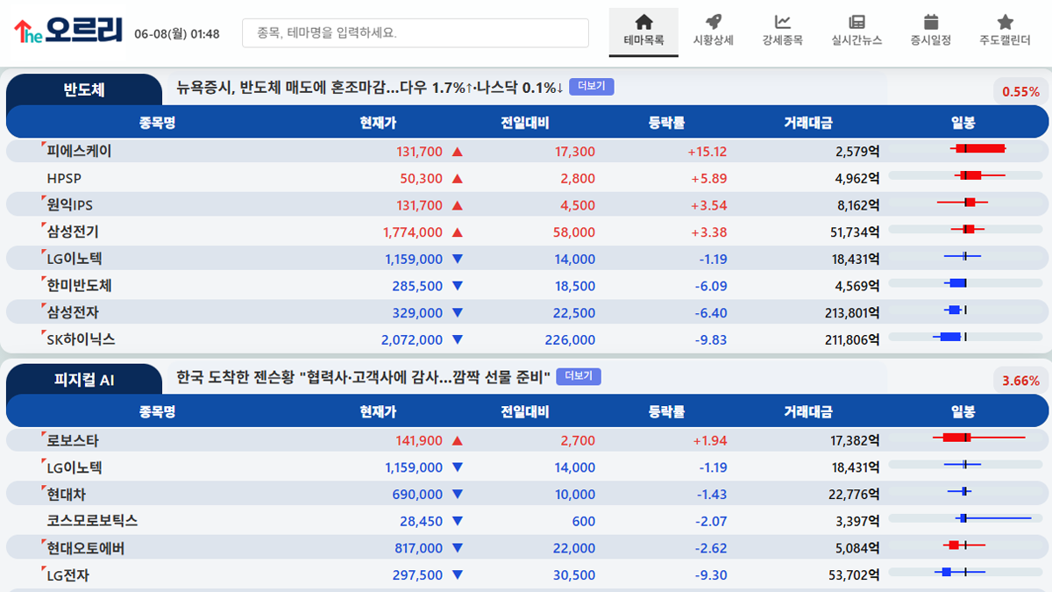Click 더보기 button next to 뉴욕증시 headline
The width and height of the screenshot is (1052, 592).
592,87
